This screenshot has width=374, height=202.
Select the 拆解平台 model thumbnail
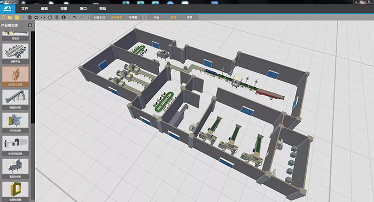click(15, 53)
